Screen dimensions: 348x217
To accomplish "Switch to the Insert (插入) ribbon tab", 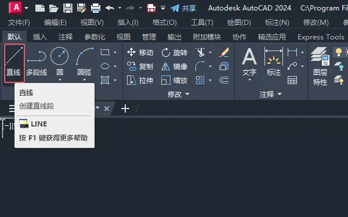I will coord(40,37).
